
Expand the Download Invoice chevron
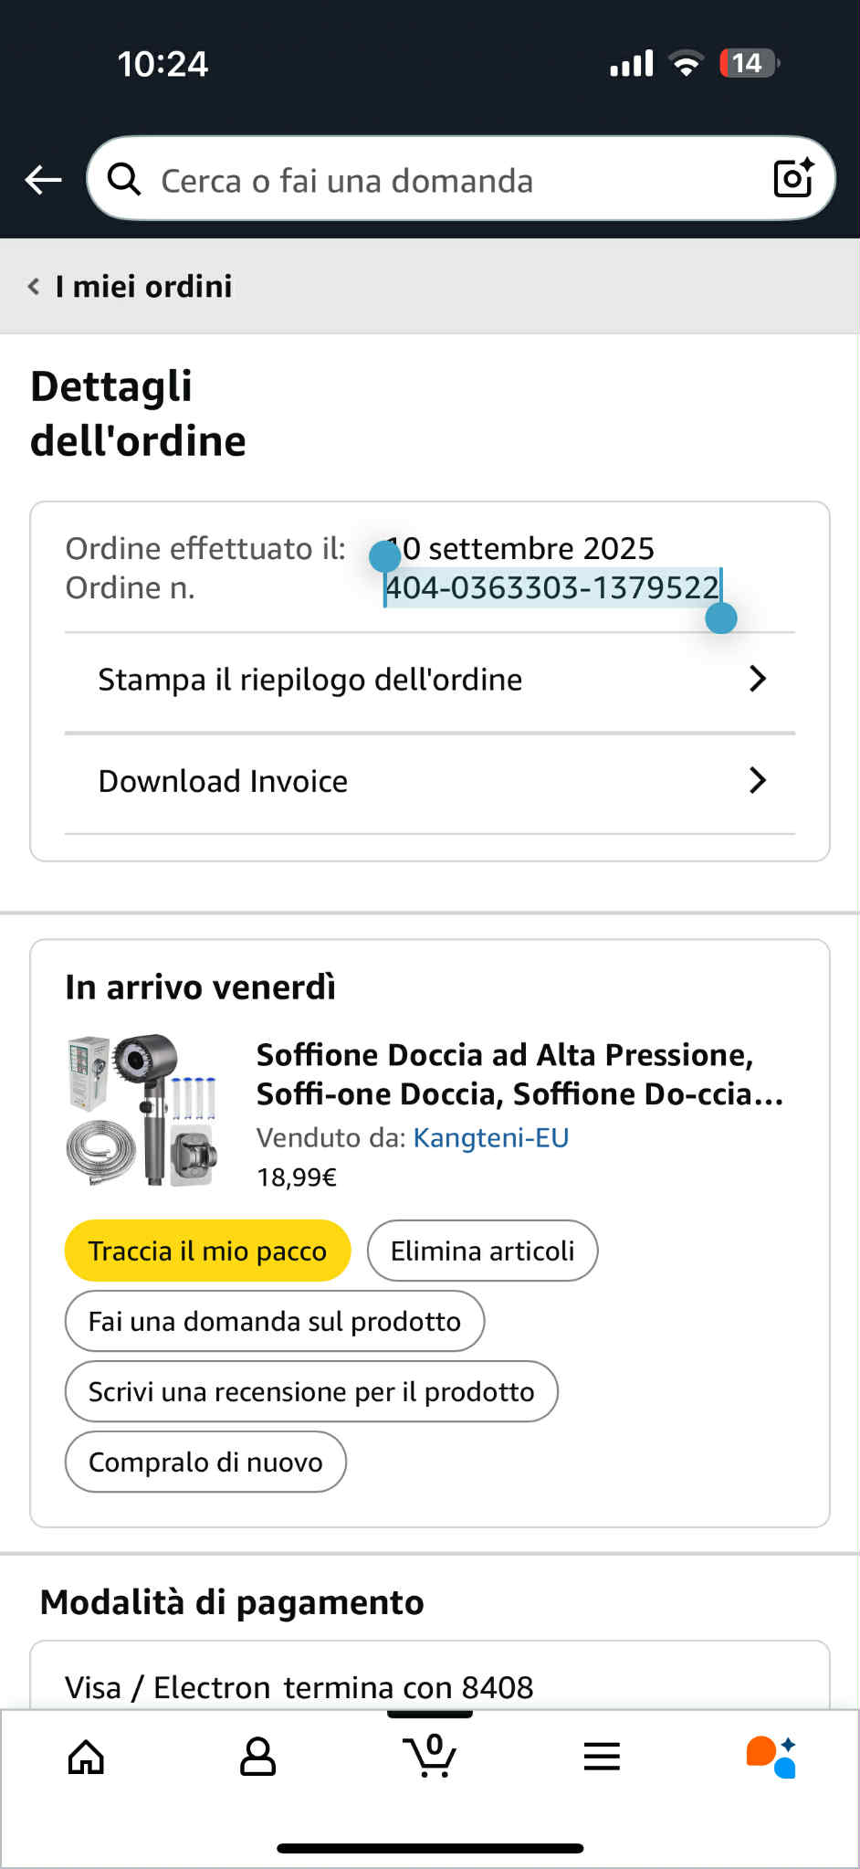757,781
